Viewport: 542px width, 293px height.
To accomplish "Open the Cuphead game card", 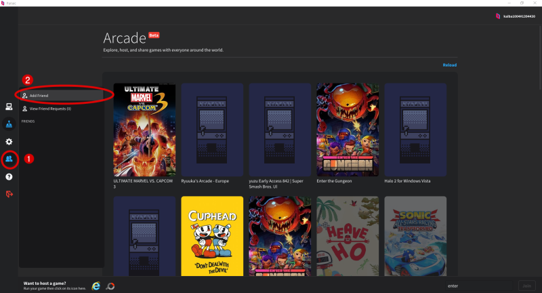I will coord(212,236).
